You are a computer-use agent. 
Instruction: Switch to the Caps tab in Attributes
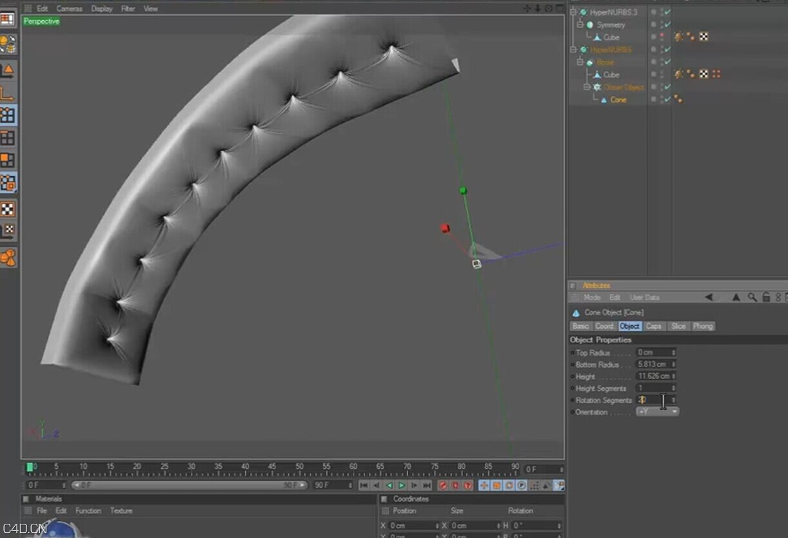point(654,326)
